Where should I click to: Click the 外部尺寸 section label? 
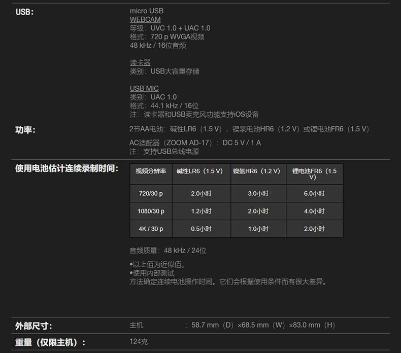pos(34,326)
